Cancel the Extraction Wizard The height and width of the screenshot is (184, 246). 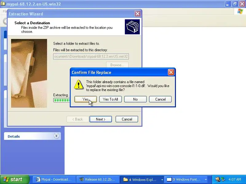(127, 119)
